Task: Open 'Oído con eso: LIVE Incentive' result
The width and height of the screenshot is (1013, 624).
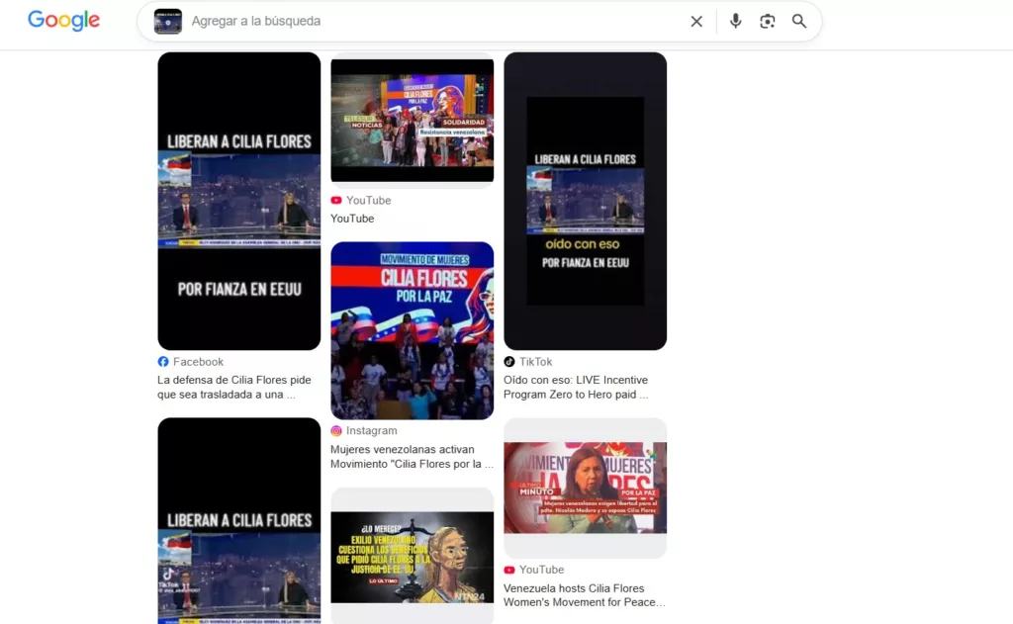Action: click(x=576, y=387)
